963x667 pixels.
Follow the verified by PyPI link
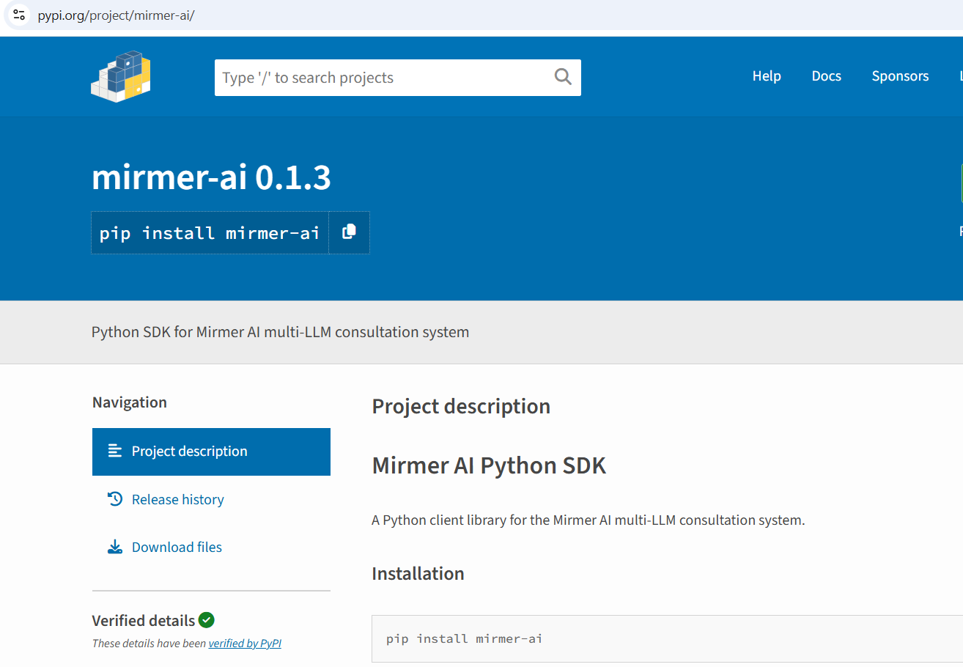[x=245, y=644]
